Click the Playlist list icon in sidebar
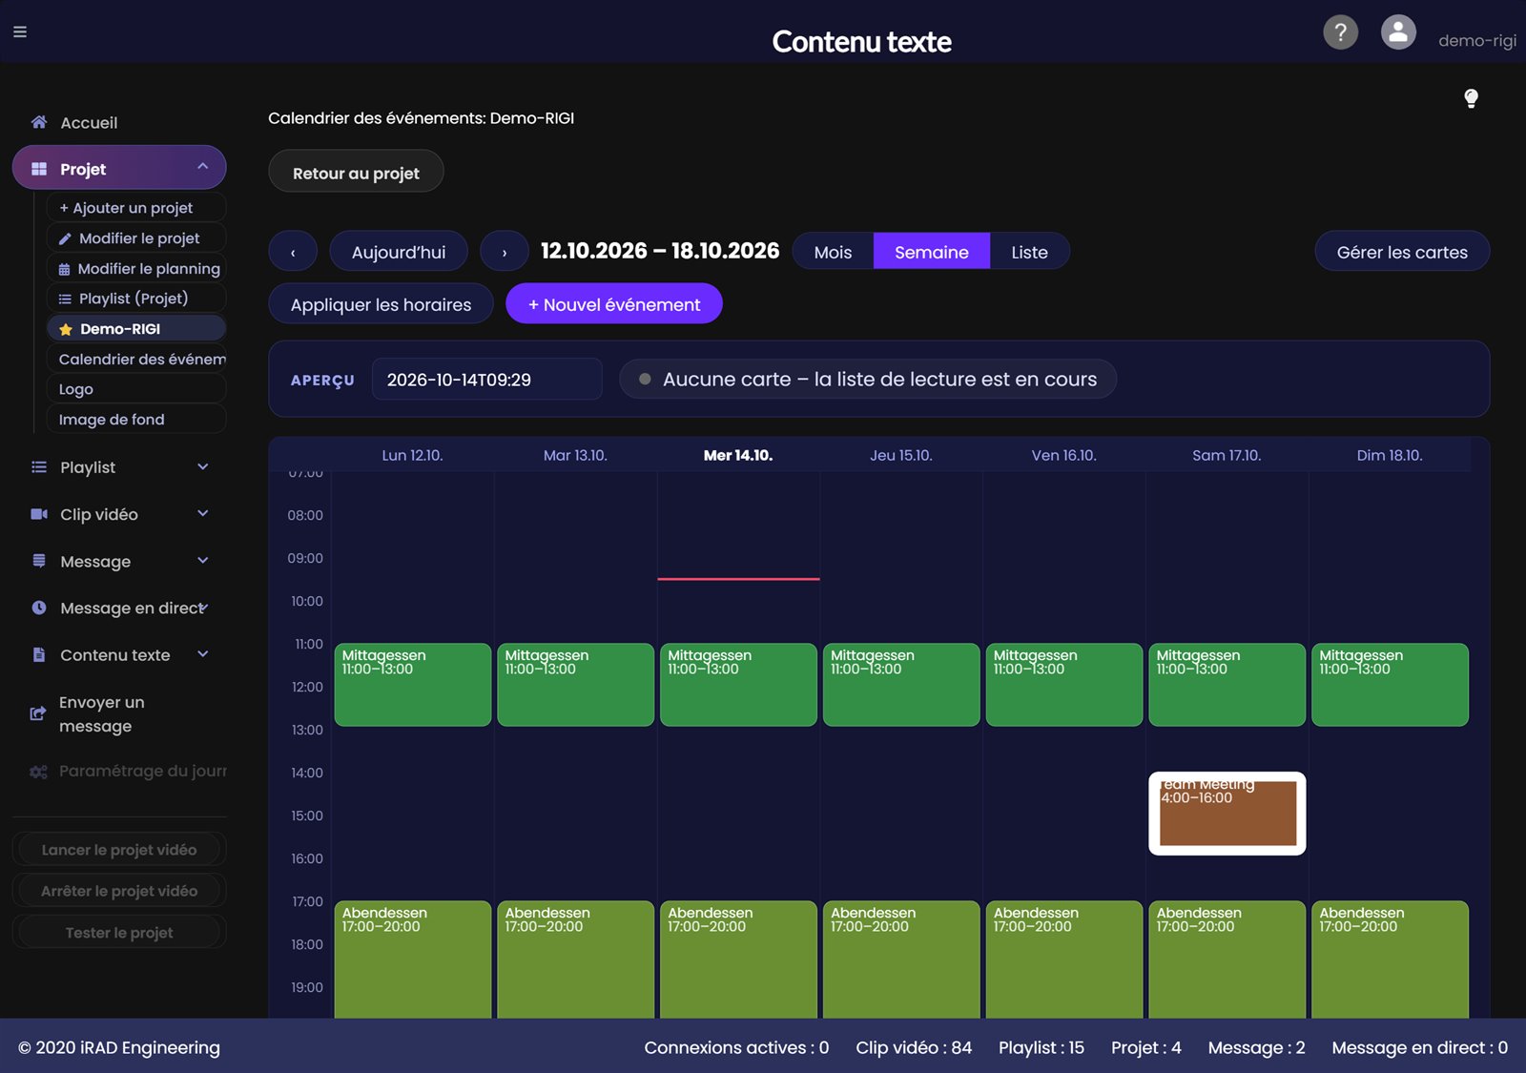This screenshot has height=1073, width=1526. click(x=39, y=467)
